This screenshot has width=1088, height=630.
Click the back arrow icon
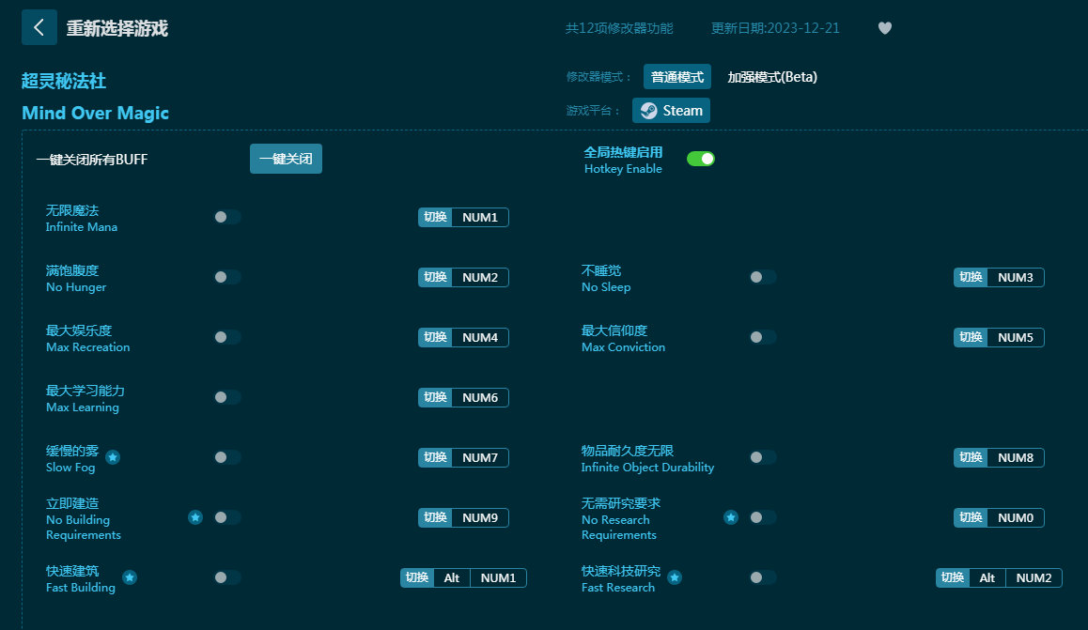(x=39, y=27)
